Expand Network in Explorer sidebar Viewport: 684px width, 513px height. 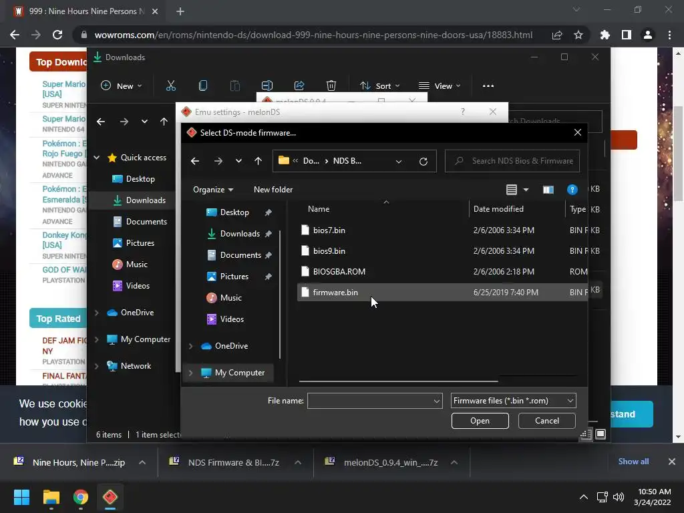point(97,366)
